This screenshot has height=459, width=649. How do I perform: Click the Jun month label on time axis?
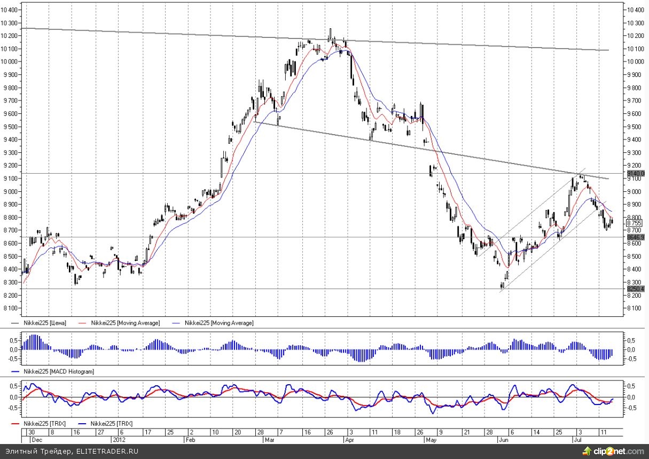[x=503, y=440]
